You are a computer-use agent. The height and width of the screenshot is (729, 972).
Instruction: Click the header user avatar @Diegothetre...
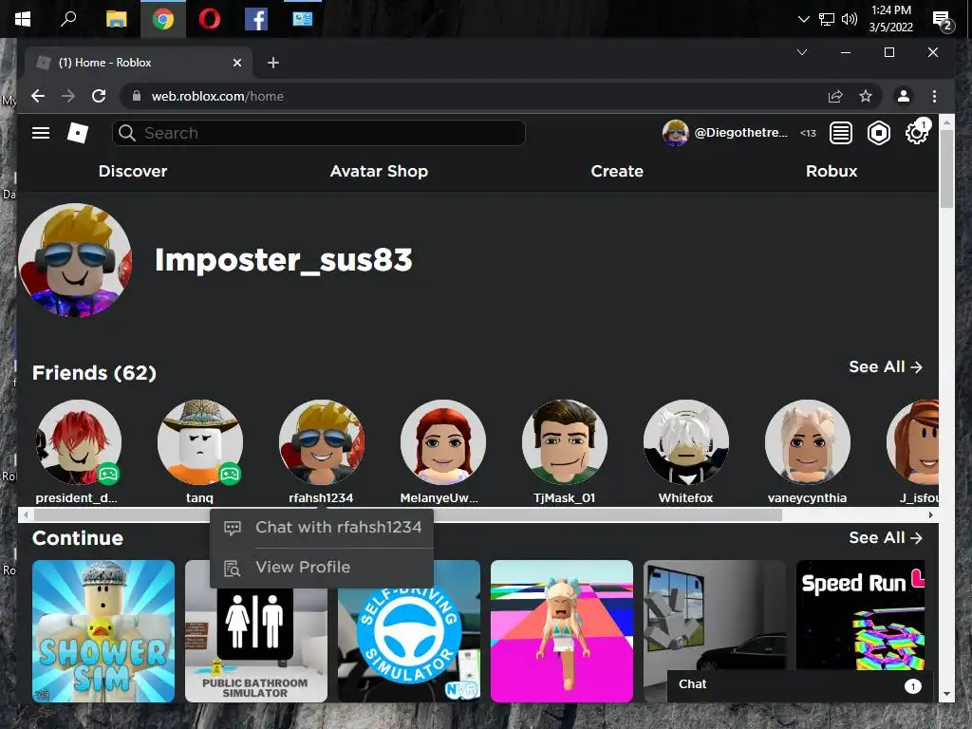[x=675, y=133]
